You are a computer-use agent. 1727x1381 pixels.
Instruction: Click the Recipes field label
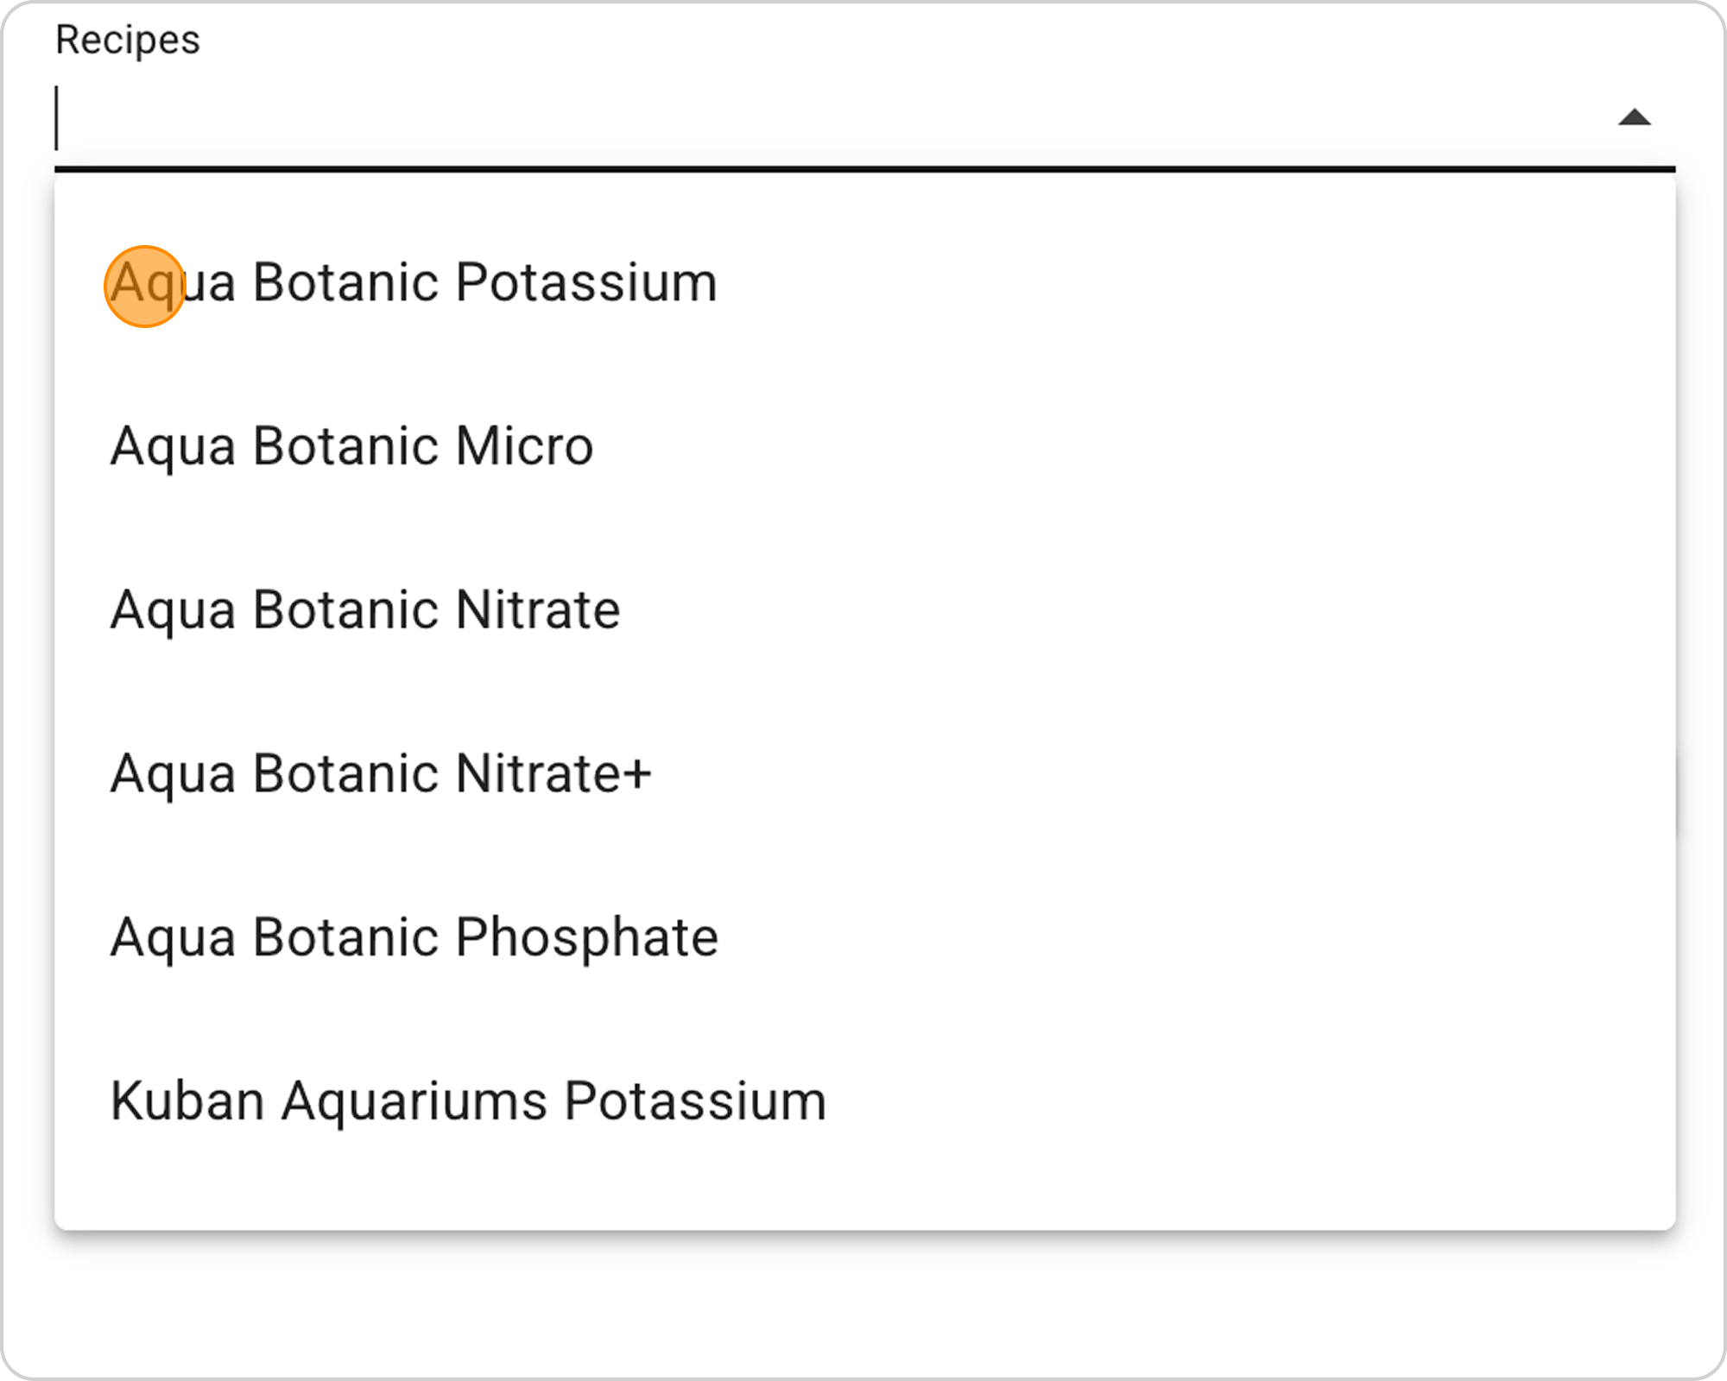pos(128,40)
